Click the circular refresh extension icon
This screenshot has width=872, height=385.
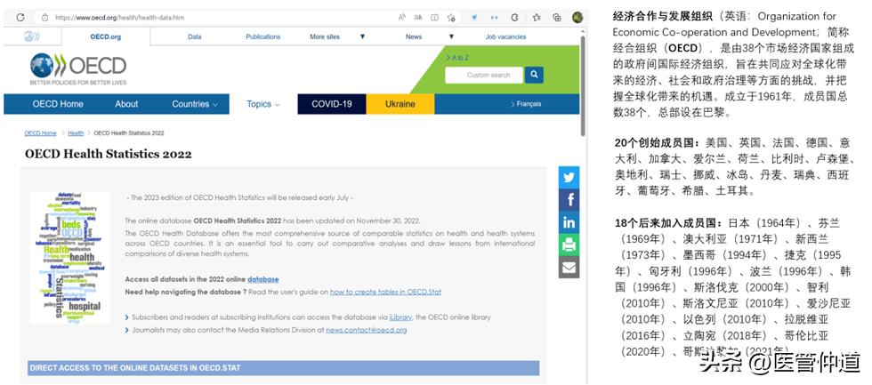point(514,17)
